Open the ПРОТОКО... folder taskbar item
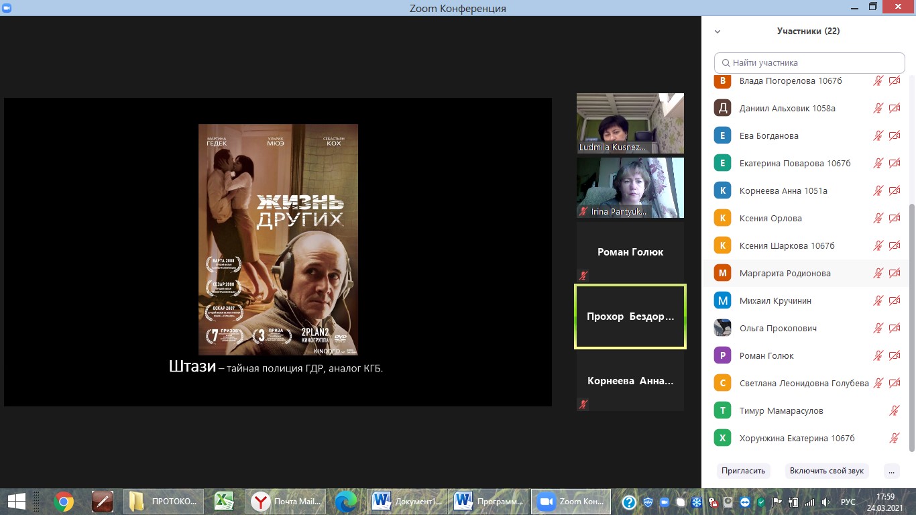The image size is (916, 515). [x=164, y=501]
